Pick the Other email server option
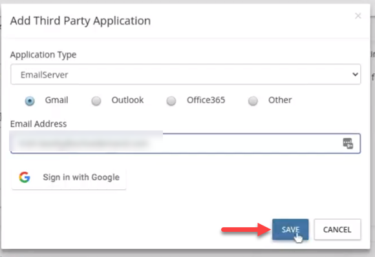The width and height of the screenshot is (375, 257). point(253,101)
